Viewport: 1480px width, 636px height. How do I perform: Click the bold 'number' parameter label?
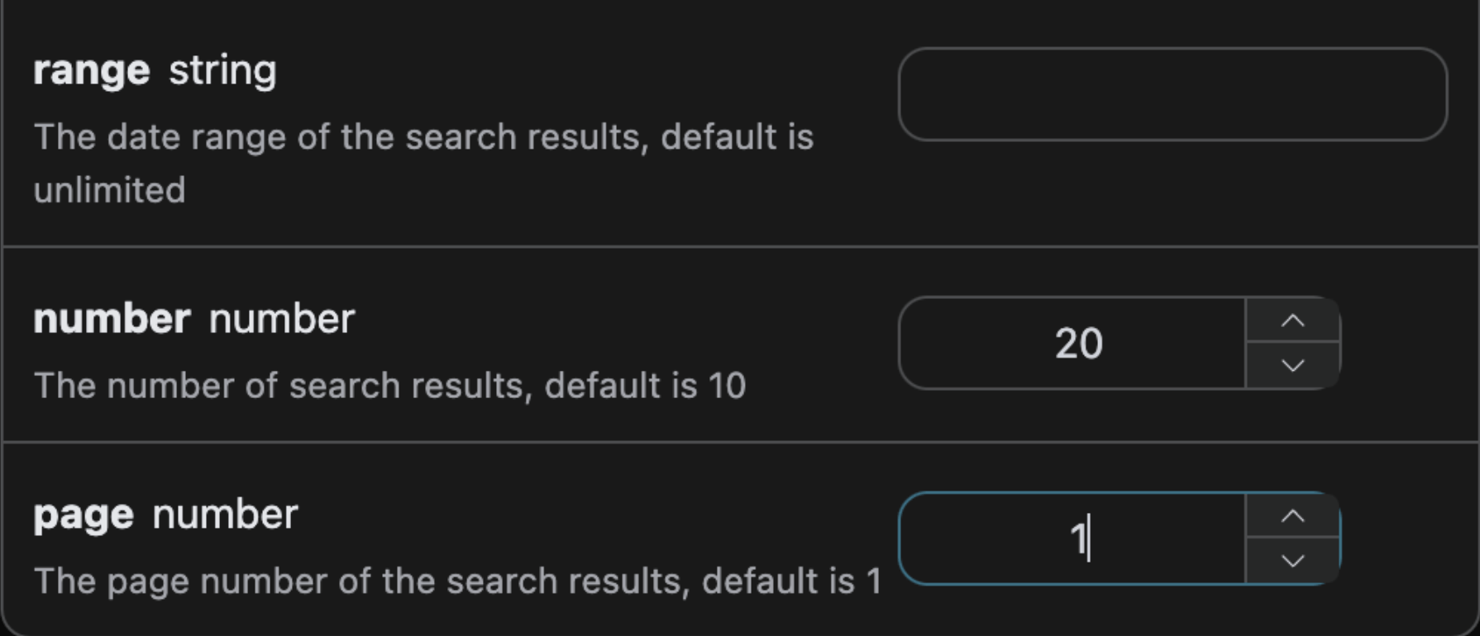(112, 320)
